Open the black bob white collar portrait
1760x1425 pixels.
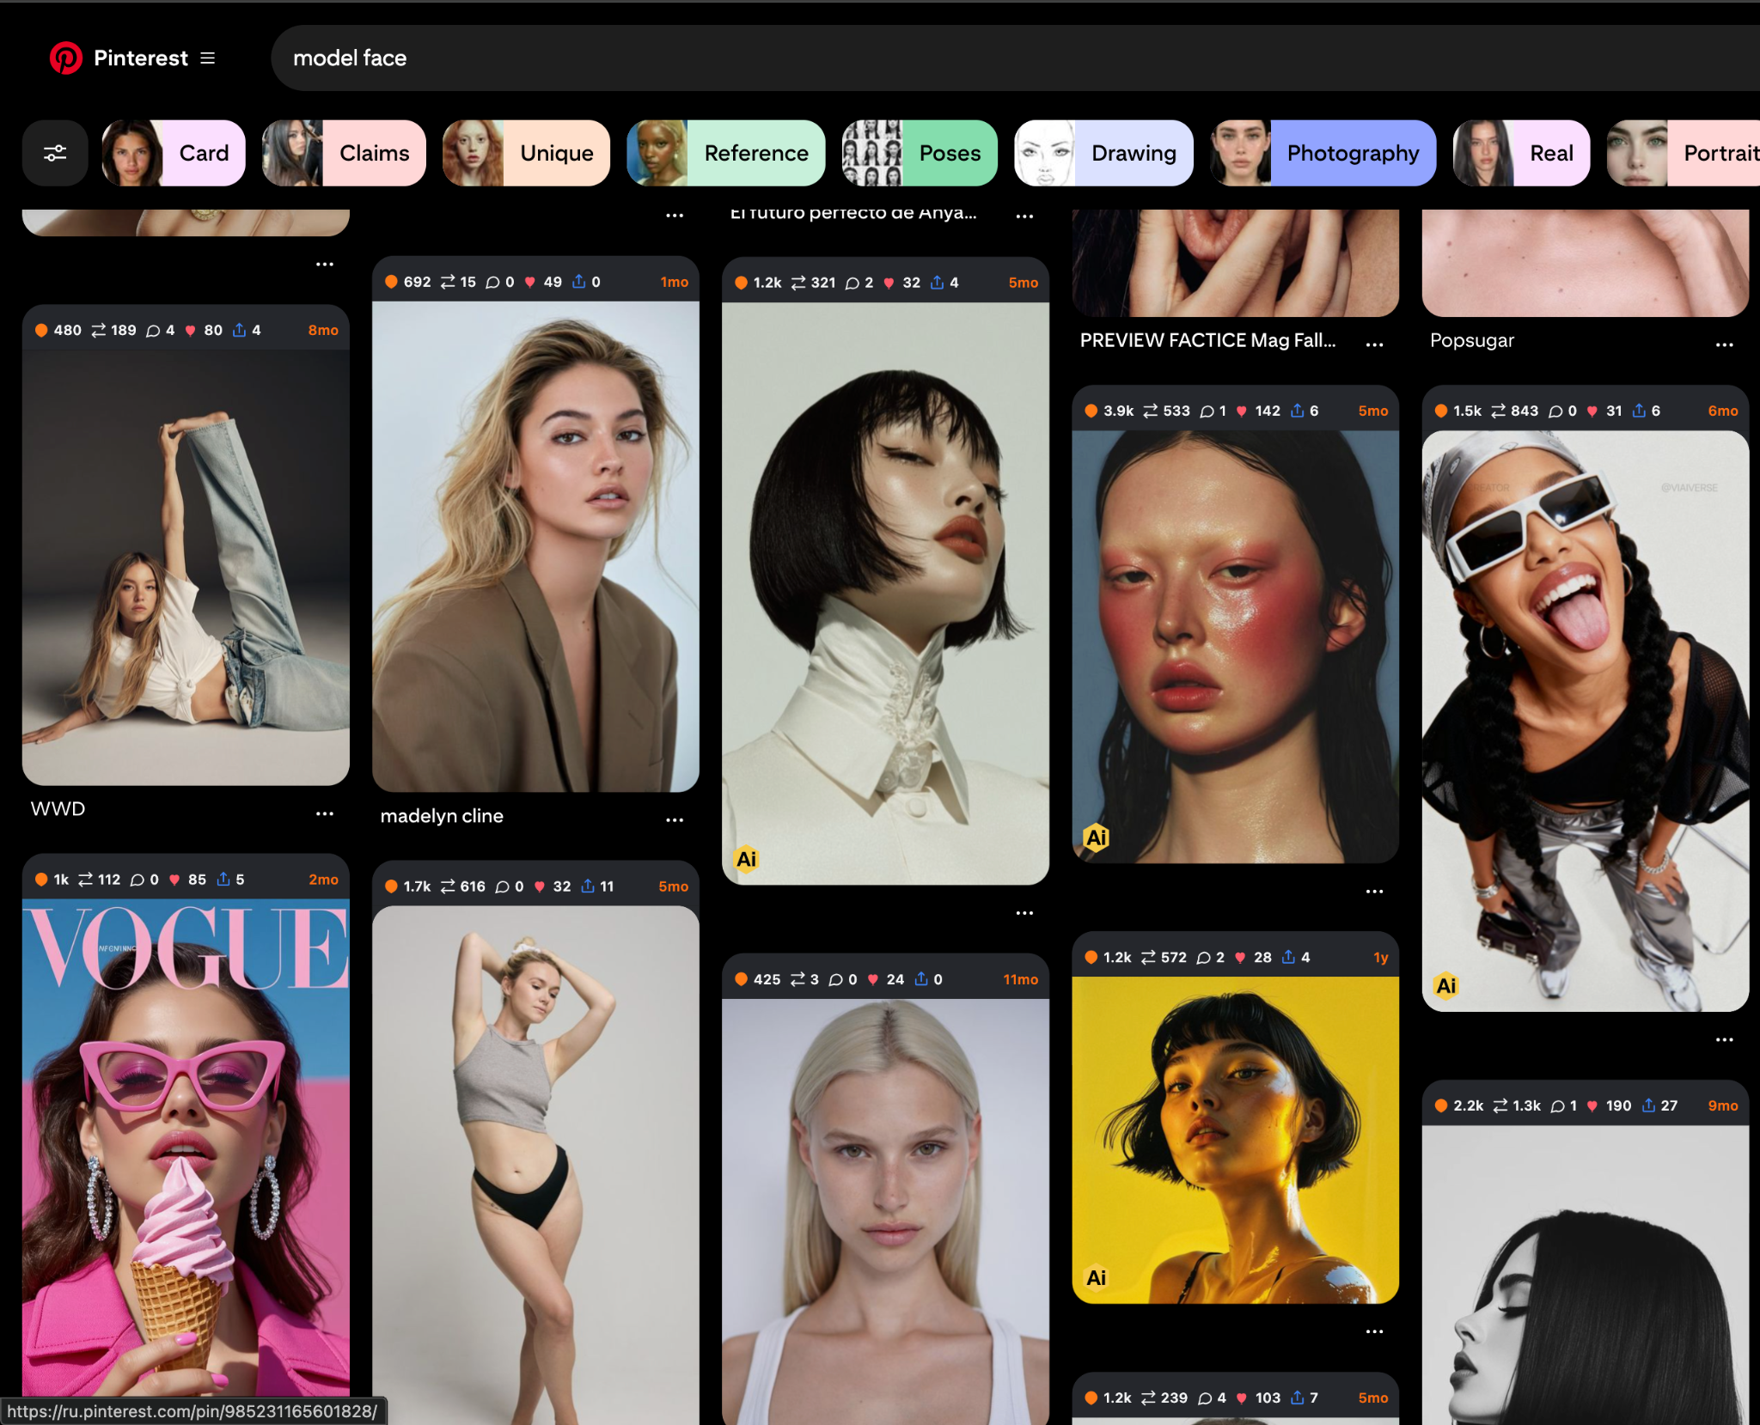885,593
